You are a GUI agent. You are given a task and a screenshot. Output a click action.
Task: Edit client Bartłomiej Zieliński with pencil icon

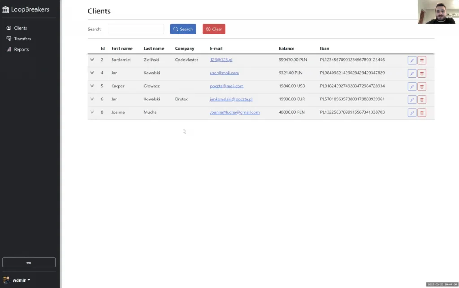(x=412, y=60)
